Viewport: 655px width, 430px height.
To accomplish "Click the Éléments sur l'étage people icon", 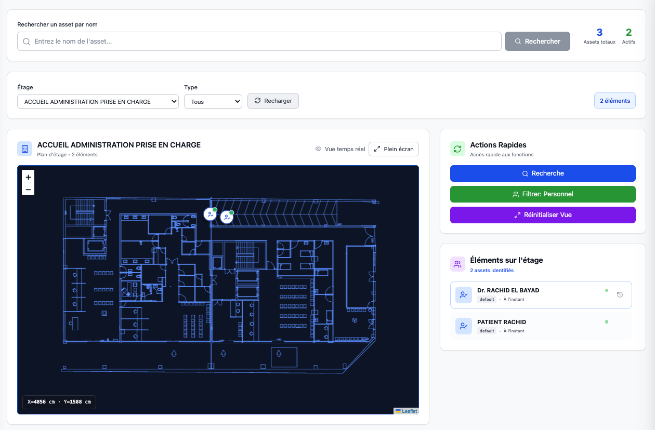I will coord(457,264).
